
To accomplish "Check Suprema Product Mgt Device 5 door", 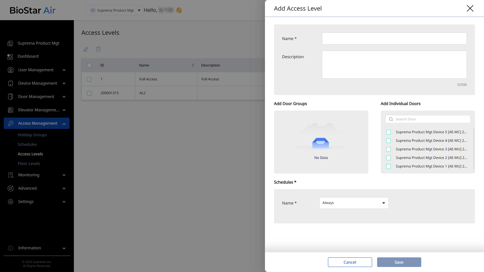I will point(388,132).
